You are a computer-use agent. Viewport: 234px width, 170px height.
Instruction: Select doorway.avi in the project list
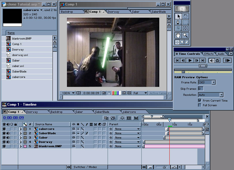[20, 55]
